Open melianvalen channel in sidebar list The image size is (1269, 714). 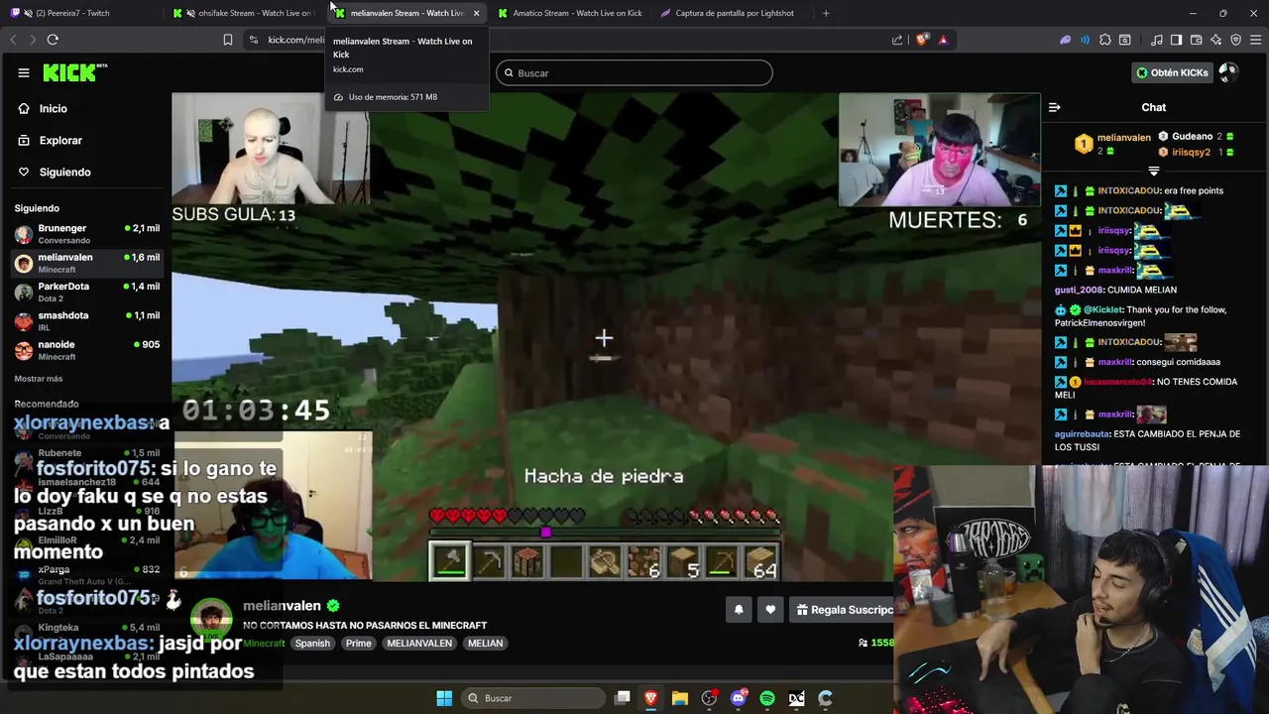click(86, 263)
